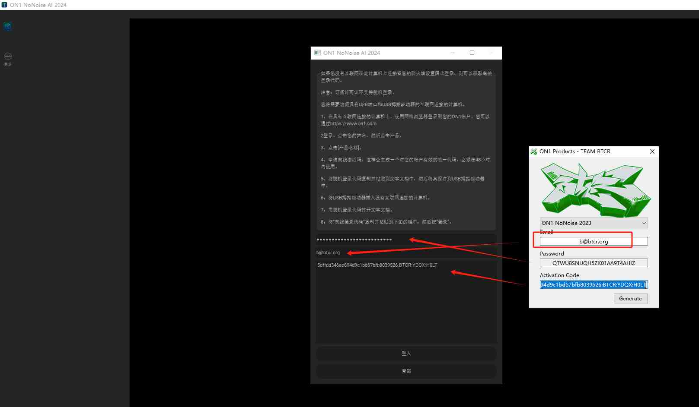Click the Password field in keygen window
The height and width of the screenshot is (407, 699).
click(593, 263)
